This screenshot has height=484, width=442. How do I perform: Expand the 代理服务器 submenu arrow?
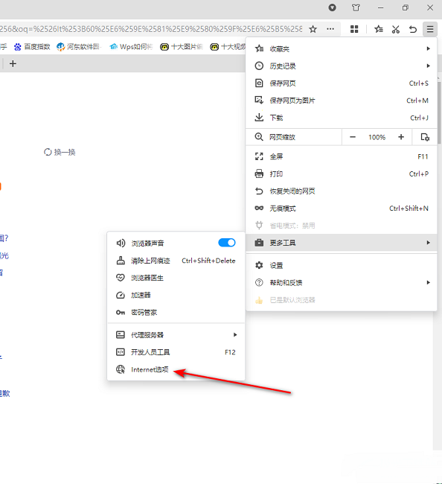point(235,335)
